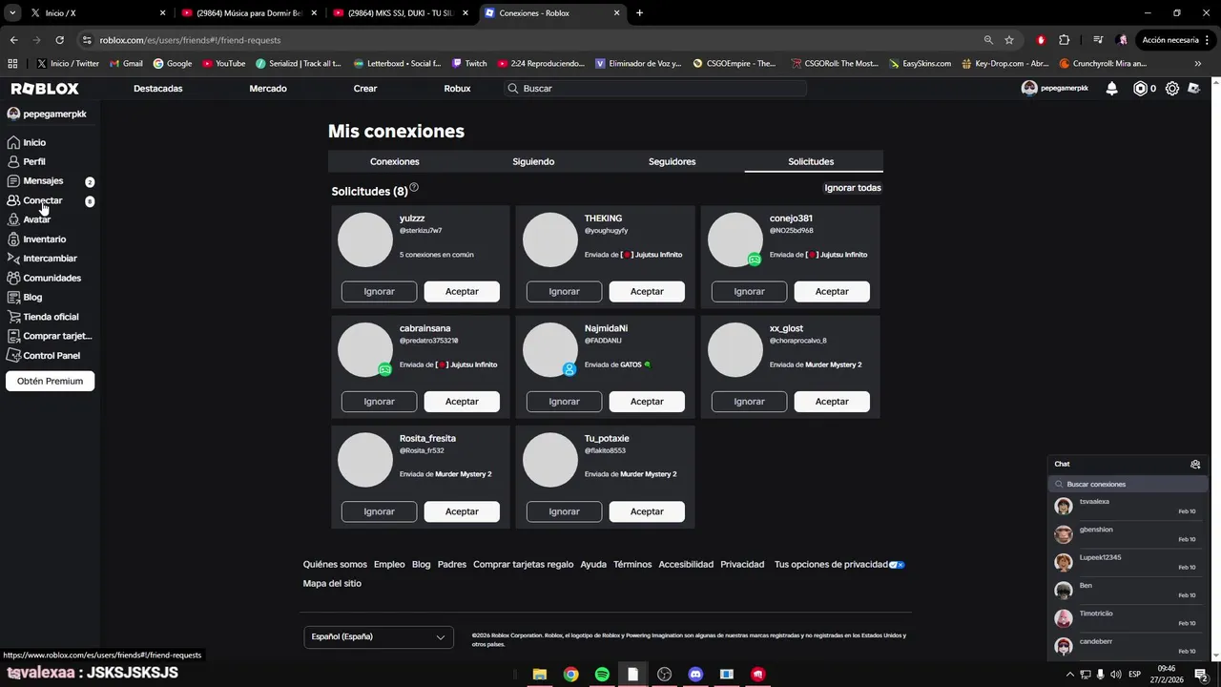
Task: Ignore cabrainsana's friend request
Action: (x=379, y=402)
